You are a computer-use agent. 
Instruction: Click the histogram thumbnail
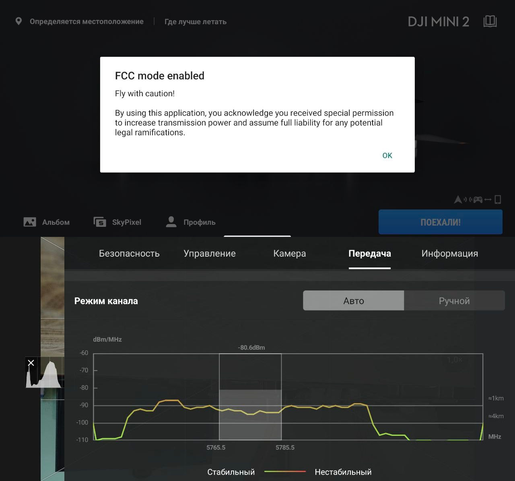coord(45,372)
